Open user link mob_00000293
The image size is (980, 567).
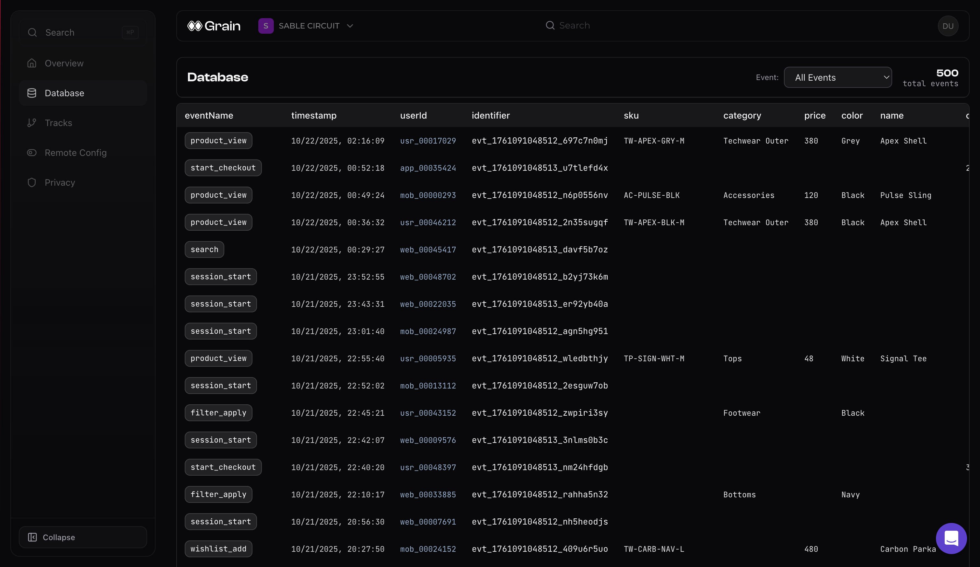(x=428, y=195)
